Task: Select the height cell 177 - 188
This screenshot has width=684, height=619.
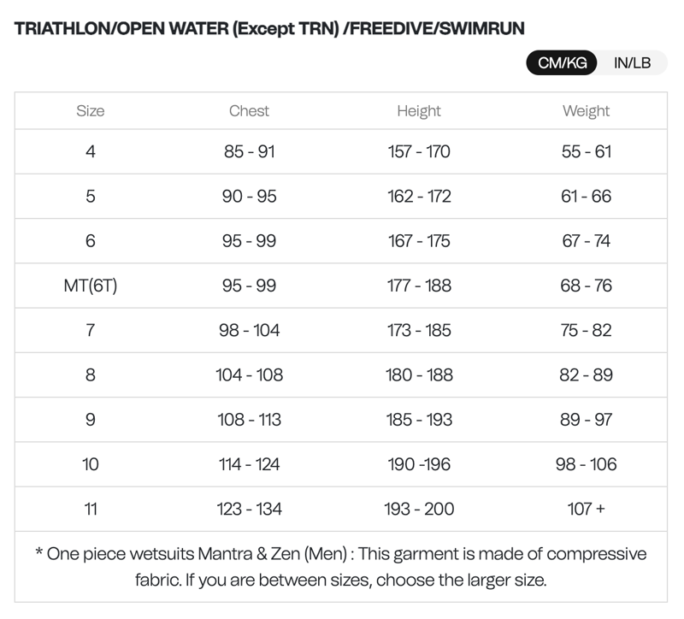Action: point(419,286)
